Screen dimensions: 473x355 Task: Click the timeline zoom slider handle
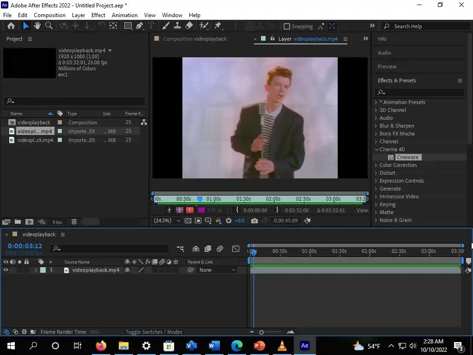tap(261, 332)
